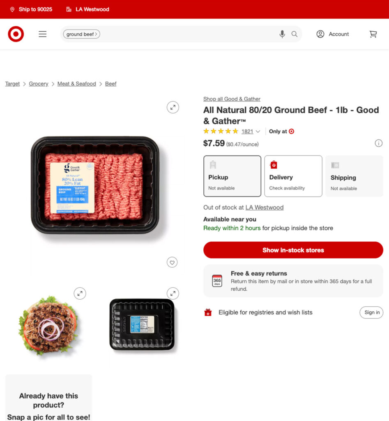The height and width of the screenshot is (421, 389).
Task: Expand the main ground beef image
Action: (x=173, y=107)
